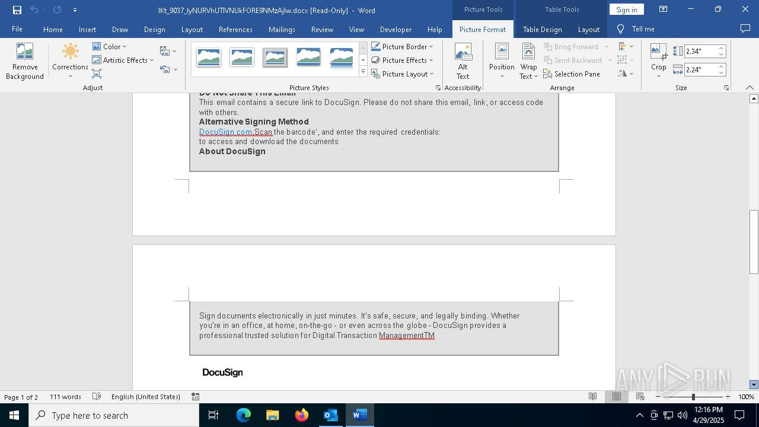Select first picture style thumbnail
759x427 pixels.
pos(209,58)
